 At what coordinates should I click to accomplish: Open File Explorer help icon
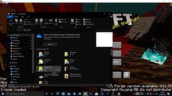(111, 17)
